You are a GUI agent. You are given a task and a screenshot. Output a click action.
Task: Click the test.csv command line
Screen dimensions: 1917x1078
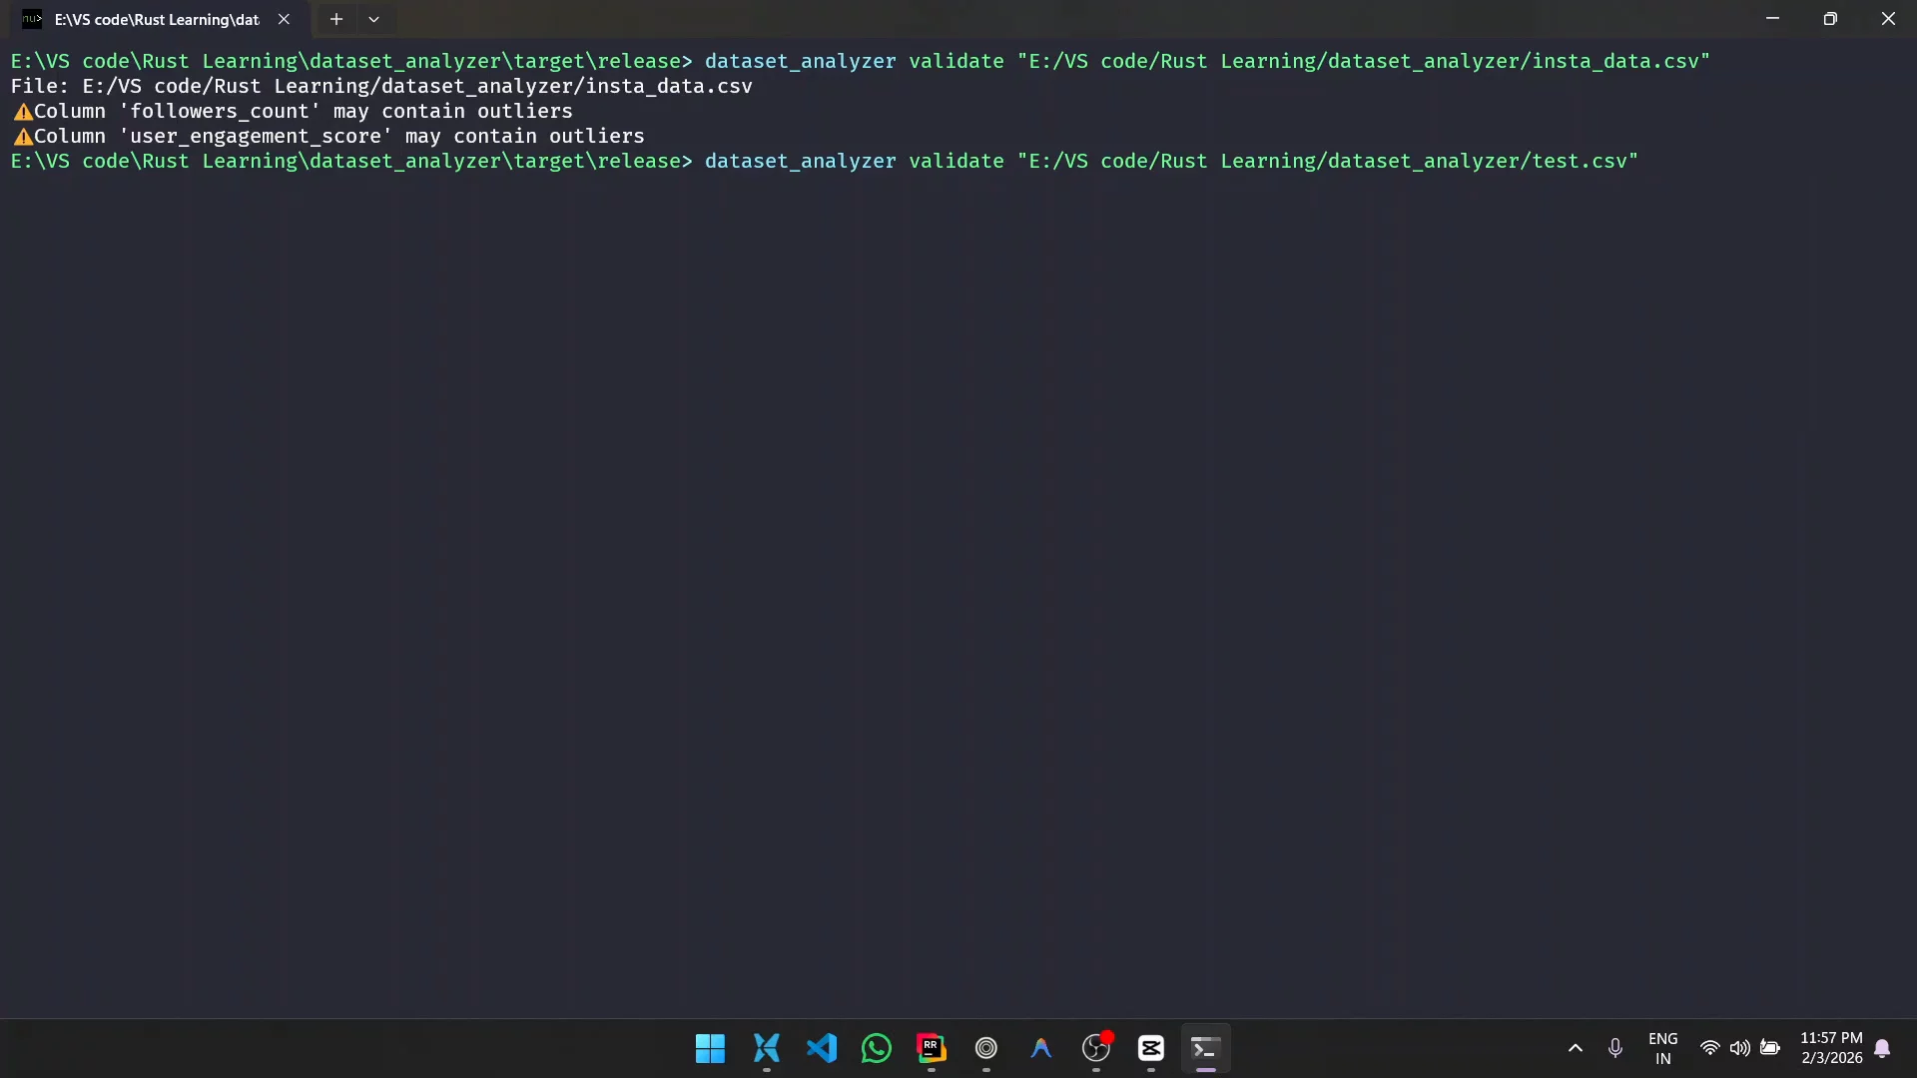pyautogui.click(x=1170, y=161)
